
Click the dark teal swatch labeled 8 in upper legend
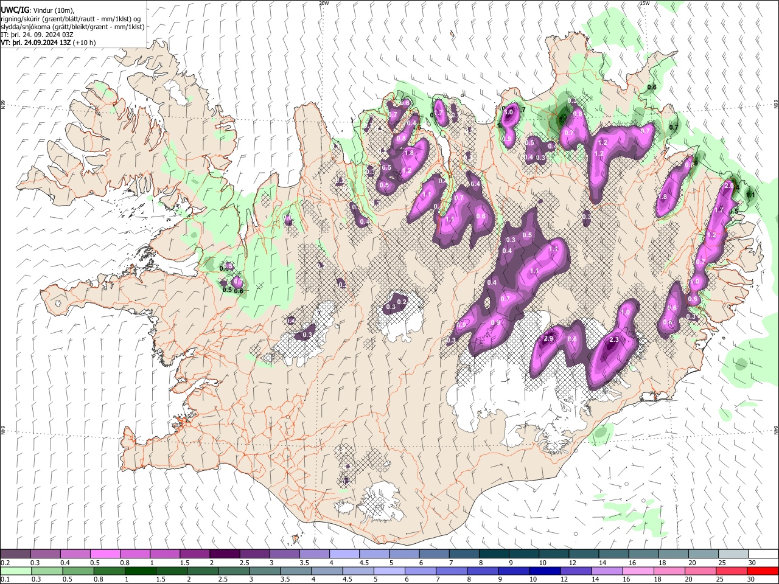493,554
